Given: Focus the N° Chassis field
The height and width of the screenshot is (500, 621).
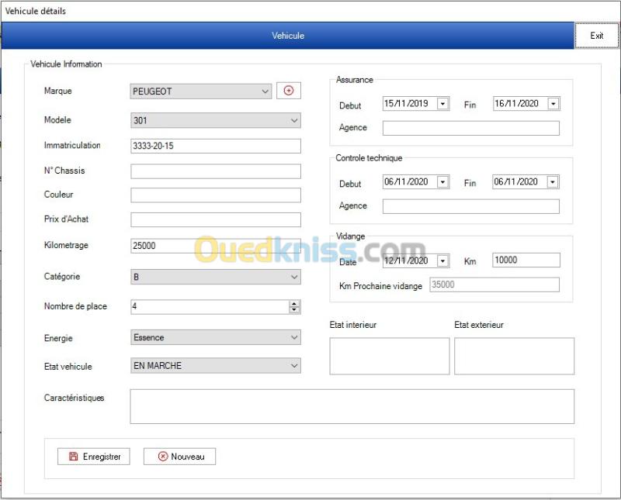Looking at the screenshot, I should [x=216, y=171].
